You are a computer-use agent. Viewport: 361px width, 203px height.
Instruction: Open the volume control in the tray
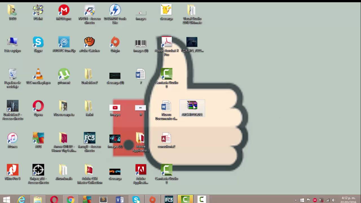point(334,200)
